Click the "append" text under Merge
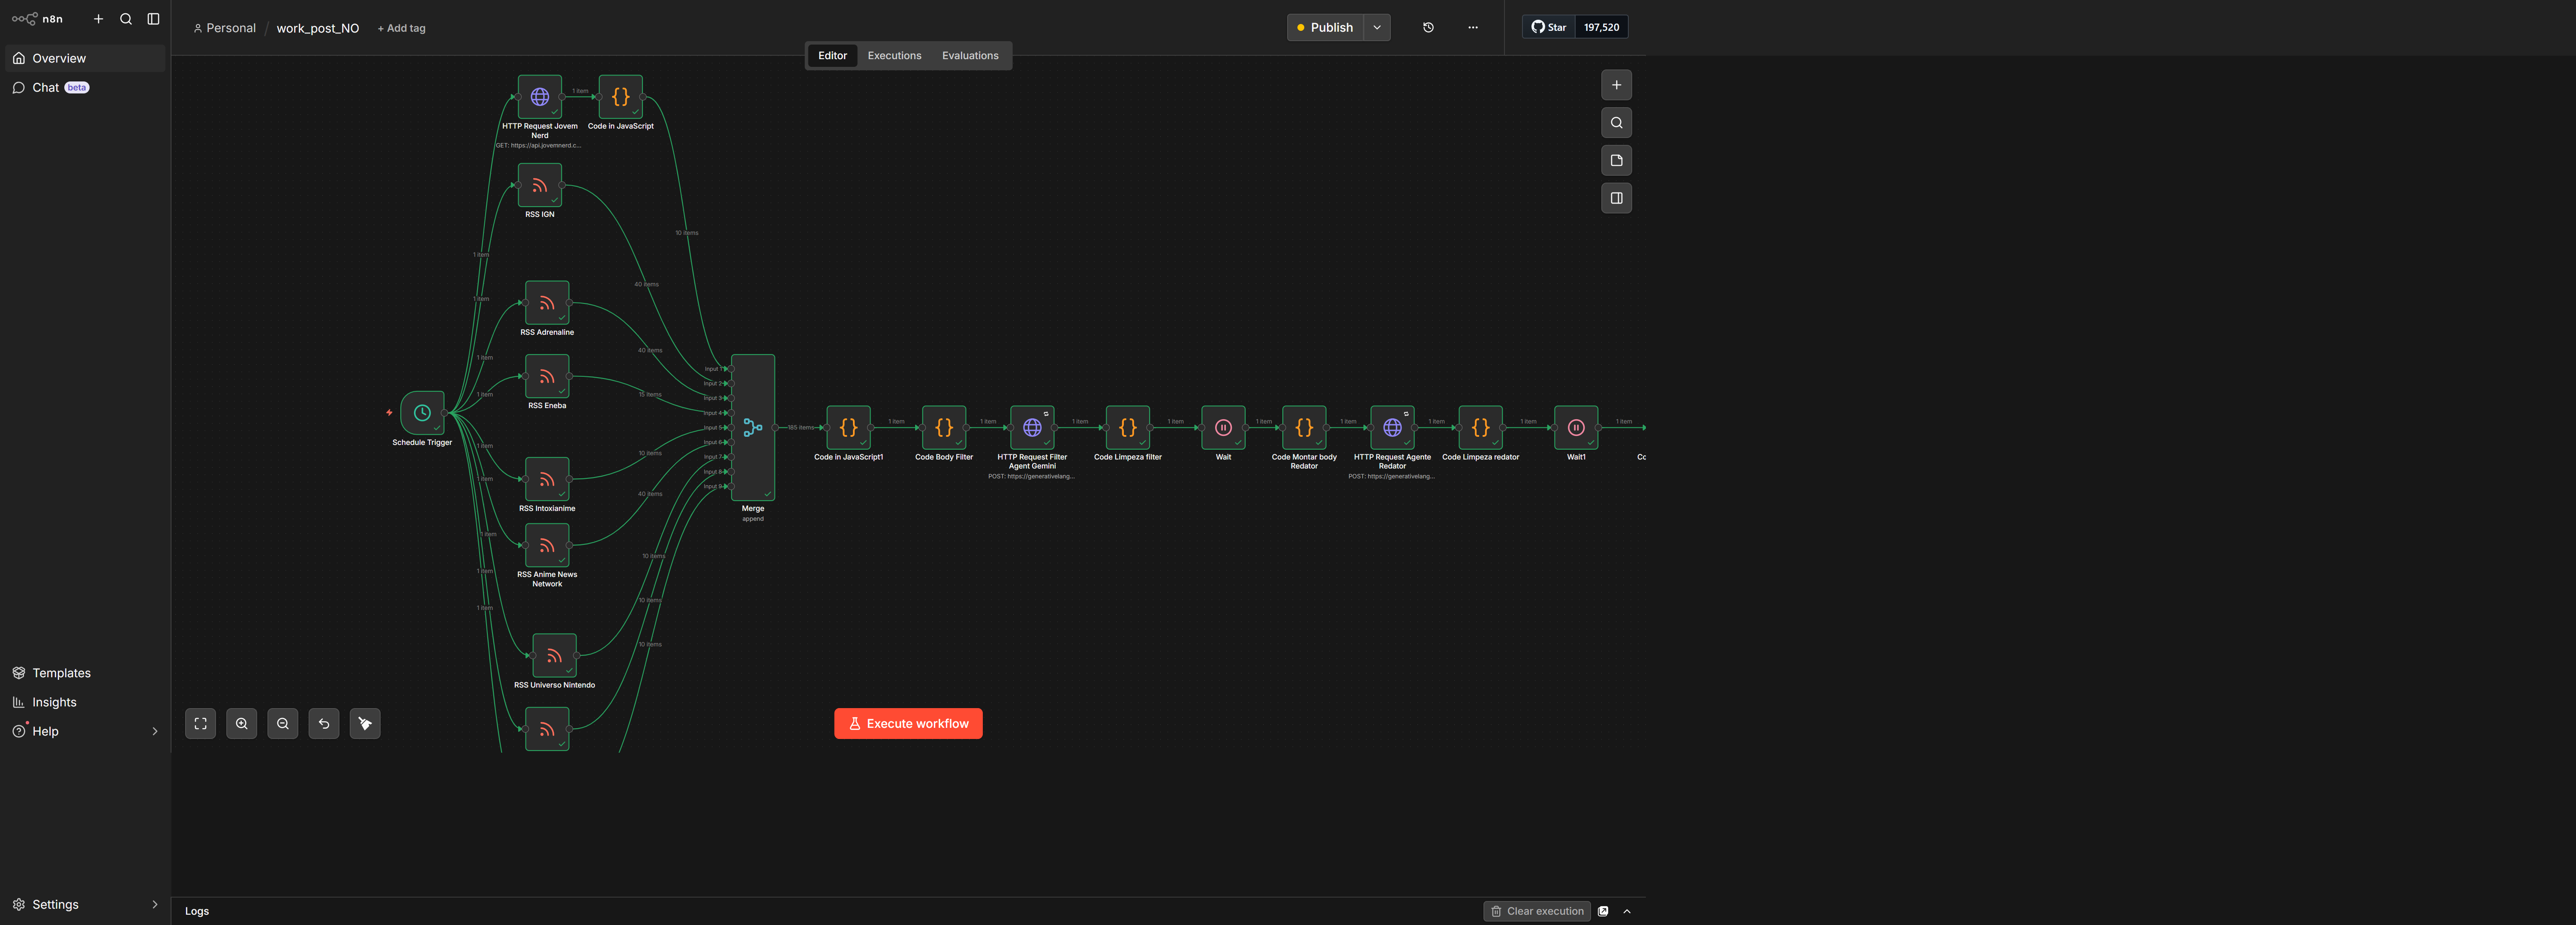This screenshot has height=925, width=2576. click(x=753, y=519)
